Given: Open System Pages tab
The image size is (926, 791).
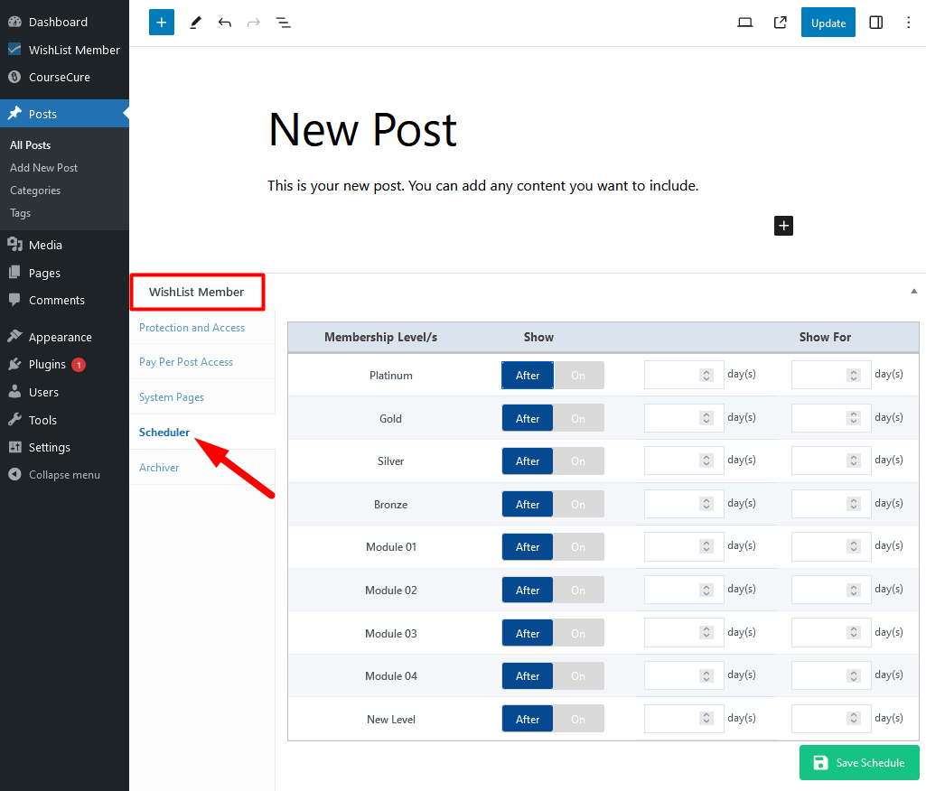Looking at the screenshot, I should coord(172,397).
